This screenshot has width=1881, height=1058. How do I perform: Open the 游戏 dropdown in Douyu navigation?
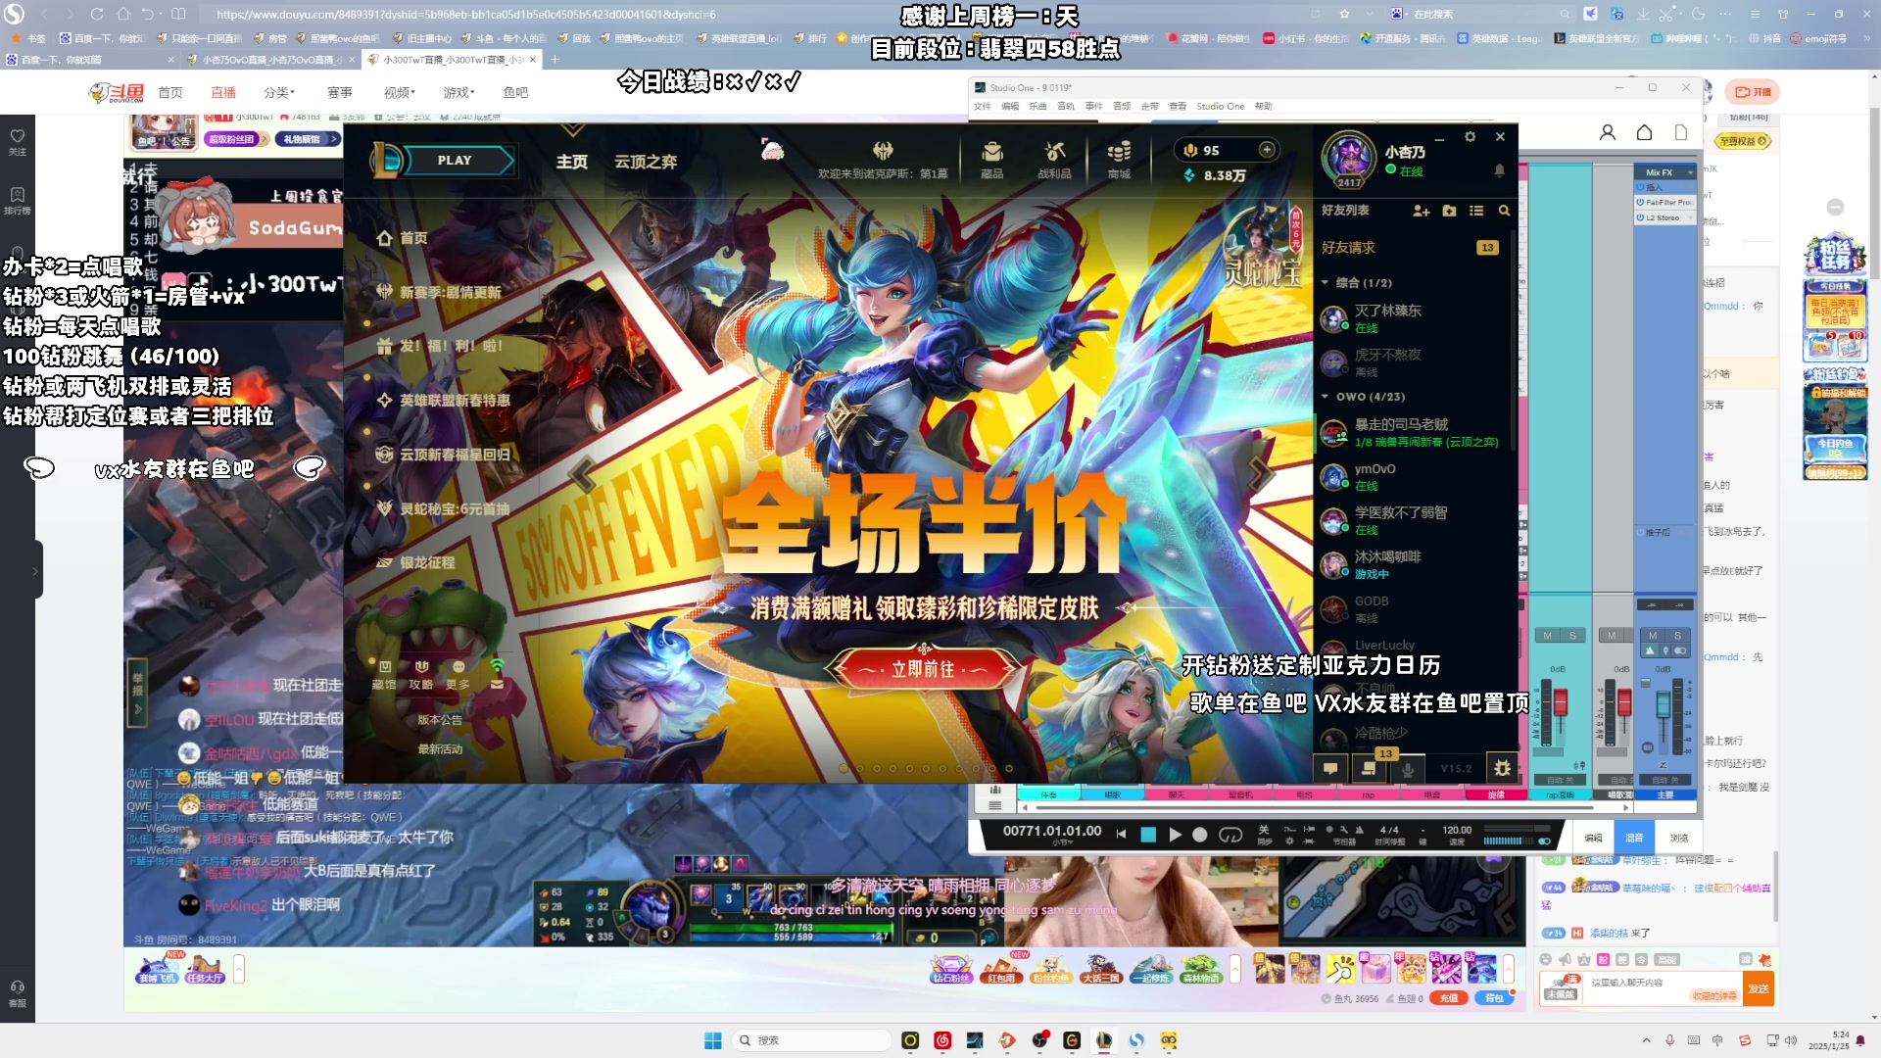[x=458, y=92]
